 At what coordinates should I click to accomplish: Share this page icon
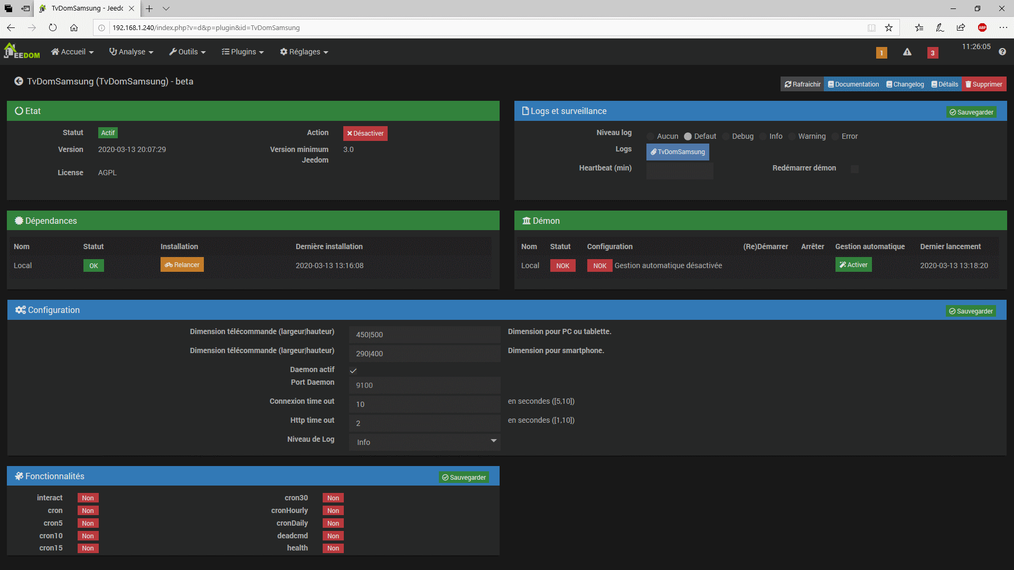tap(961, 27)
